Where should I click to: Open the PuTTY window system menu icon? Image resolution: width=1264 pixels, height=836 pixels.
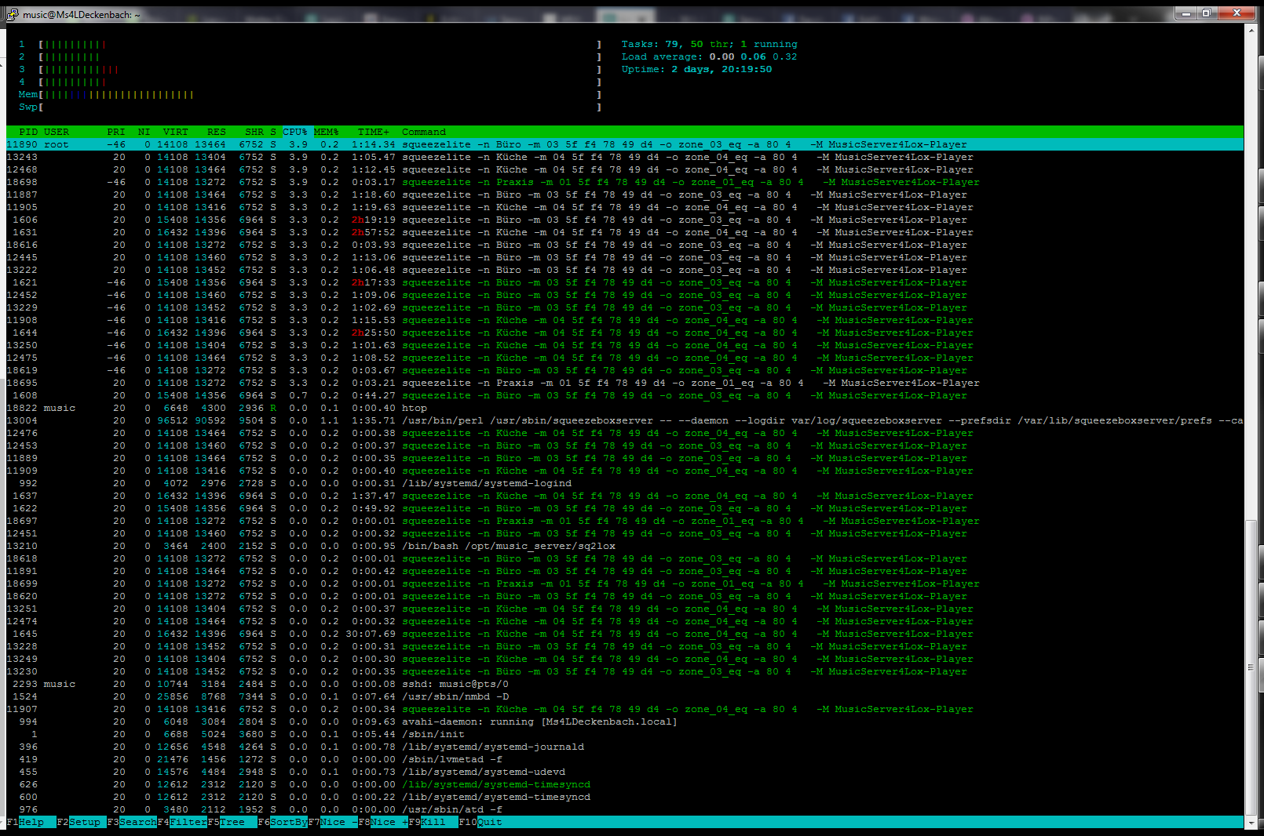tap(13, 14)
